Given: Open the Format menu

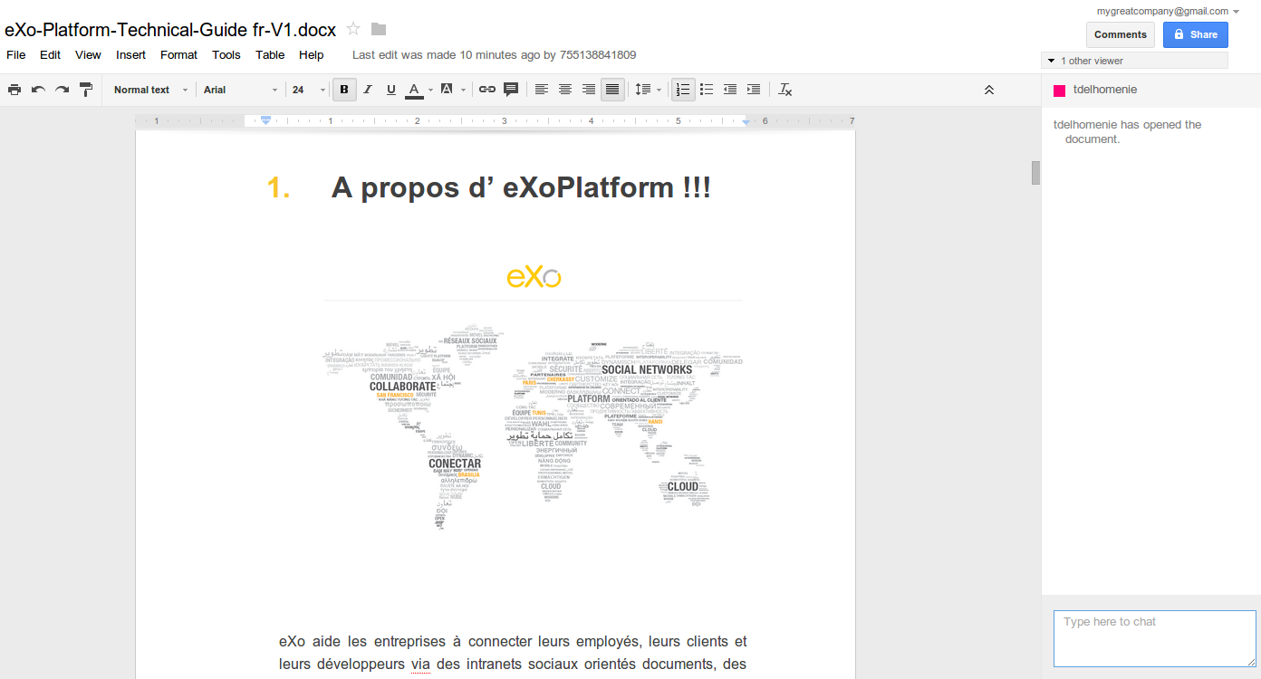Looking at the screenshot, I should pos(178,54).
